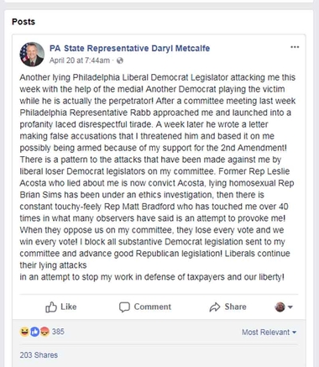Click the thumbs-up Like icon
This screenshot has height=367, width=319.
coord(51,307)
